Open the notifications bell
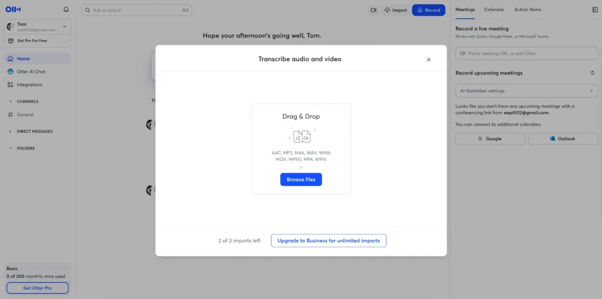This screenshot has height=299, width=602. [x=66, y=9]
